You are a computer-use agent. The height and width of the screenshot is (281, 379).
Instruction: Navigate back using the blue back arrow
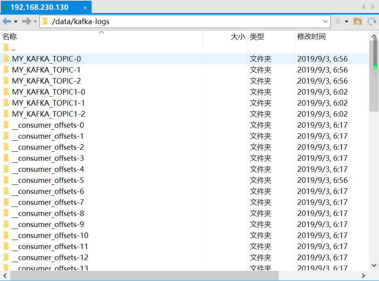click(6, 21)
